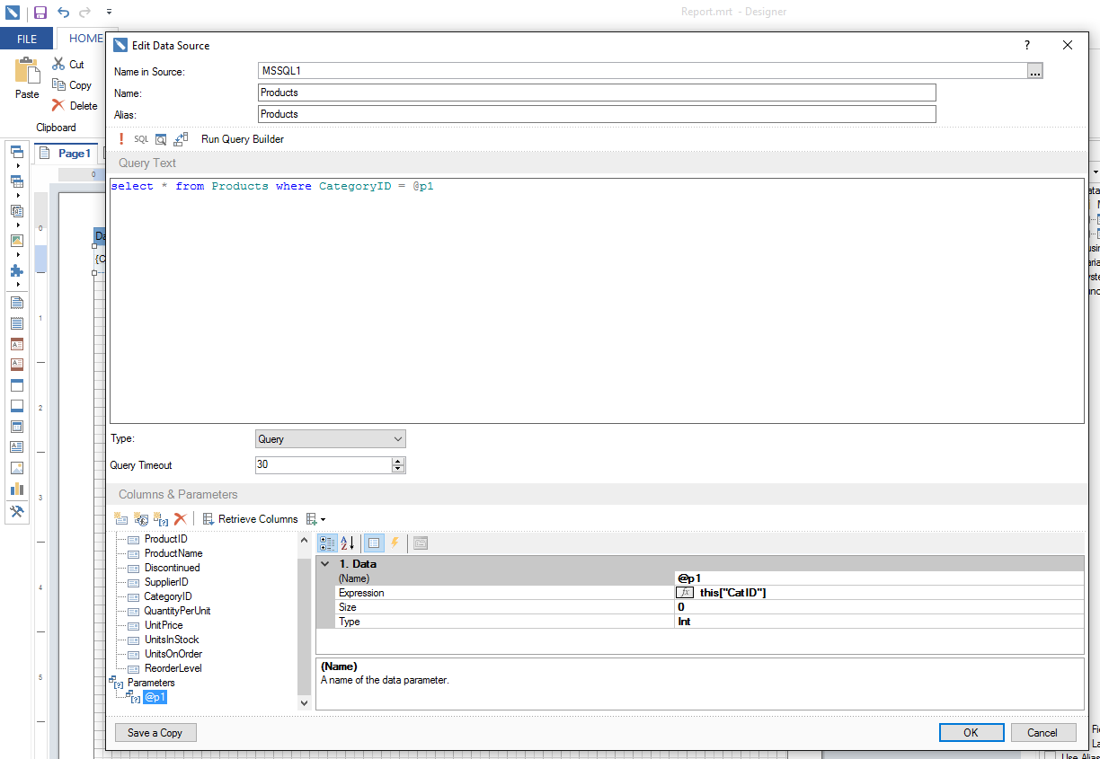Click the Name input field
This screenshot has height=759, width=1100.
tap(597, 93)
